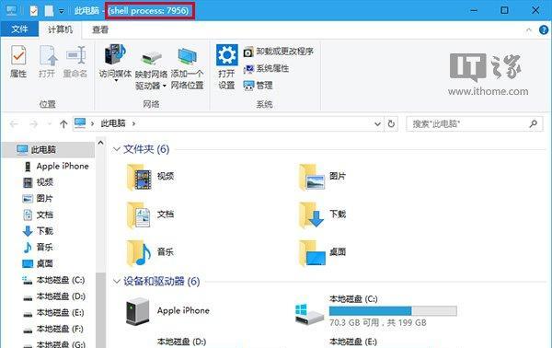Click the quick access new folder icon
Viewport: 552px width, 348px height.
point(49,11)
